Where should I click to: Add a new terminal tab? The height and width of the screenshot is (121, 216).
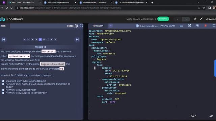click(110, 26)
